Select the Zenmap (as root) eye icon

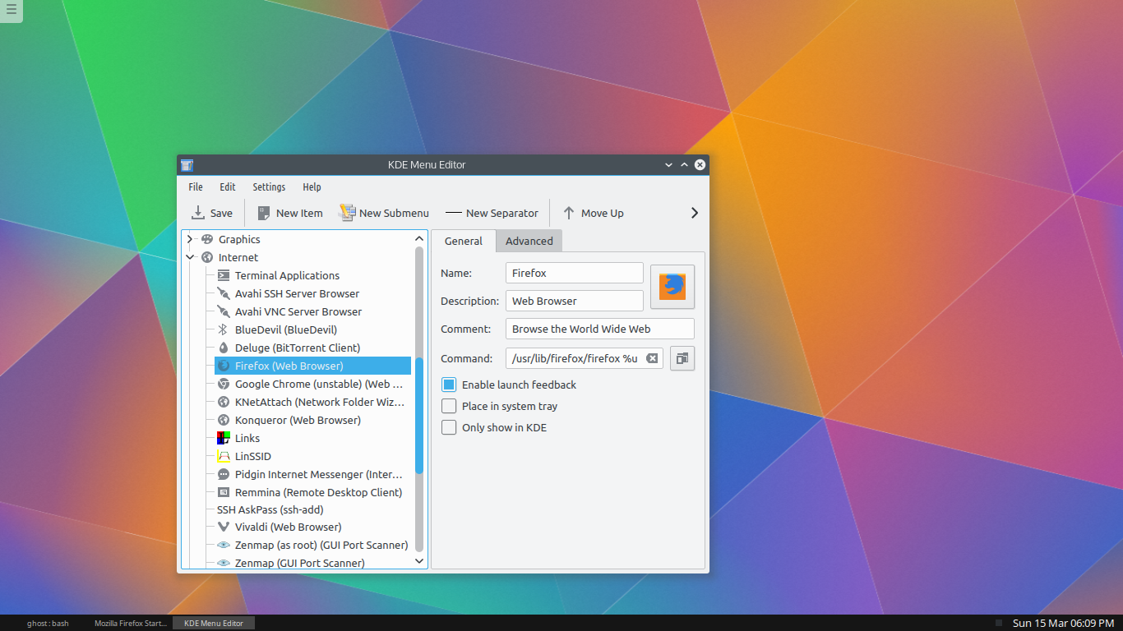[223, 545]
